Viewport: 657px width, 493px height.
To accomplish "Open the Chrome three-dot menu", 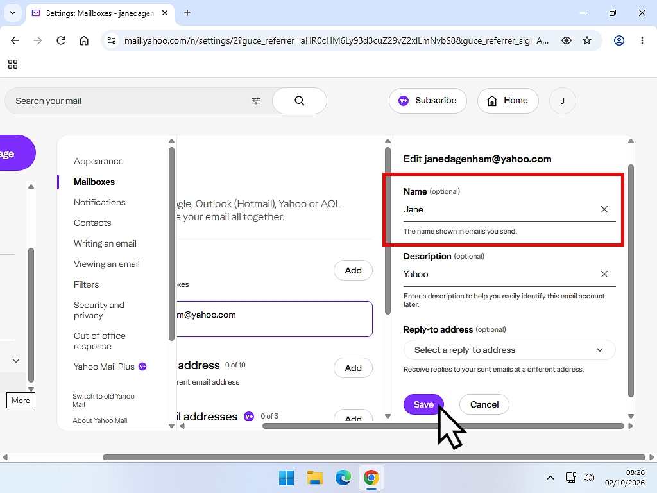I will coord(642,40).
